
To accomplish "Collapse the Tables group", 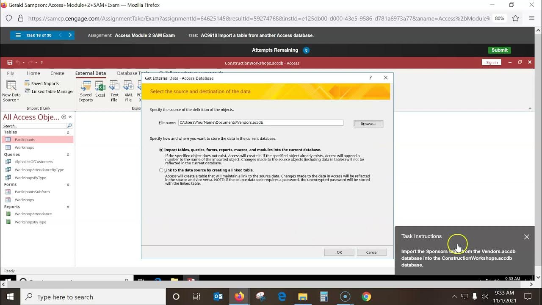I will coord(68,133).
